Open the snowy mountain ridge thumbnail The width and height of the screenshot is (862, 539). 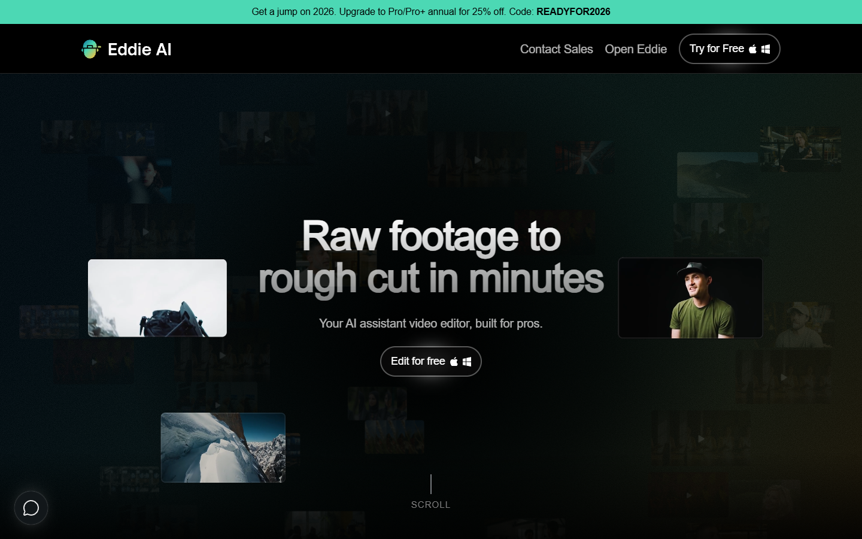pos(223,447)
